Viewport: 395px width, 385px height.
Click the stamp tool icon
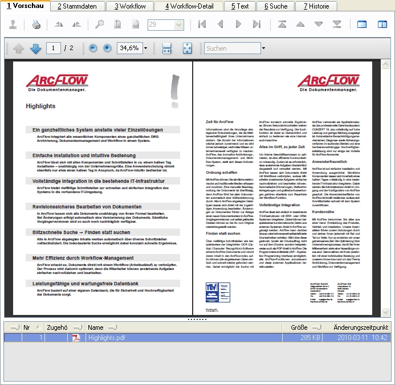point(13,24)
